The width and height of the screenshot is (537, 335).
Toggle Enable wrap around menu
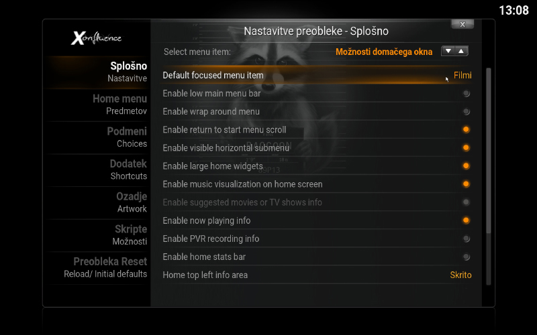(x=466, y=112)
